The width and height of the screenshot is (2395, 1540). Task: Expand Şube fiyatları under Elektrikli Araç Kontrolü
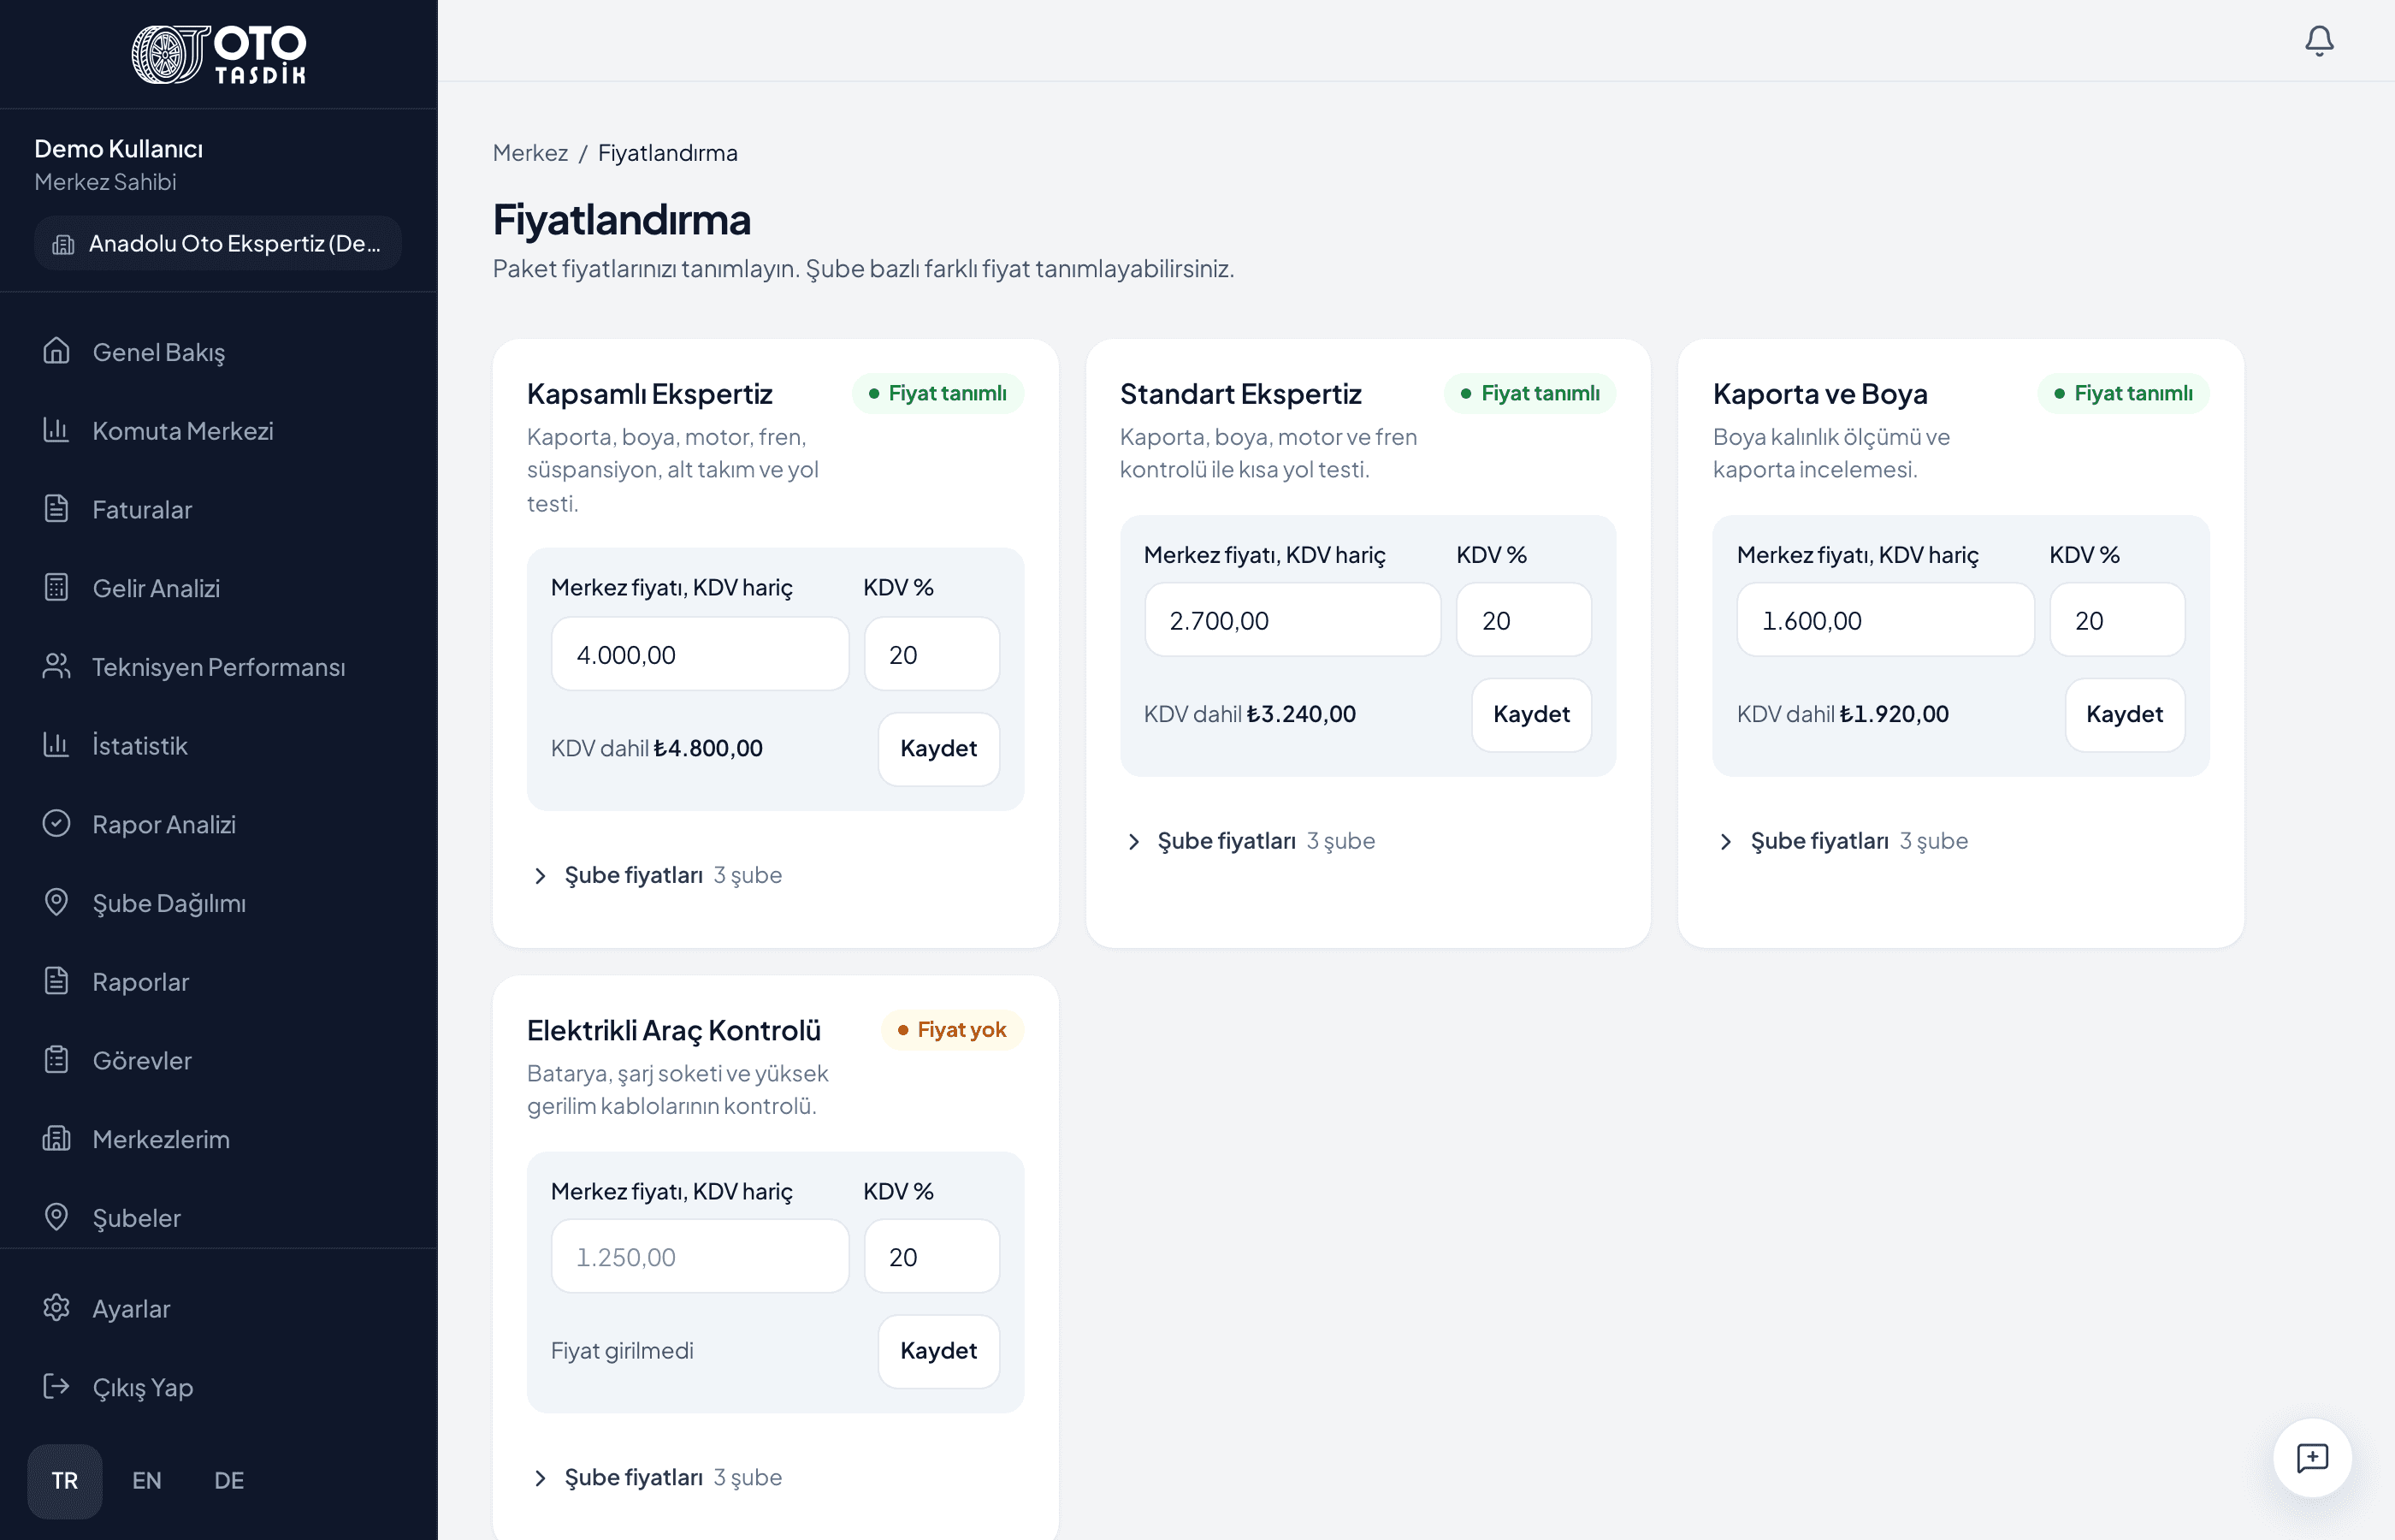click(657, 1478)
